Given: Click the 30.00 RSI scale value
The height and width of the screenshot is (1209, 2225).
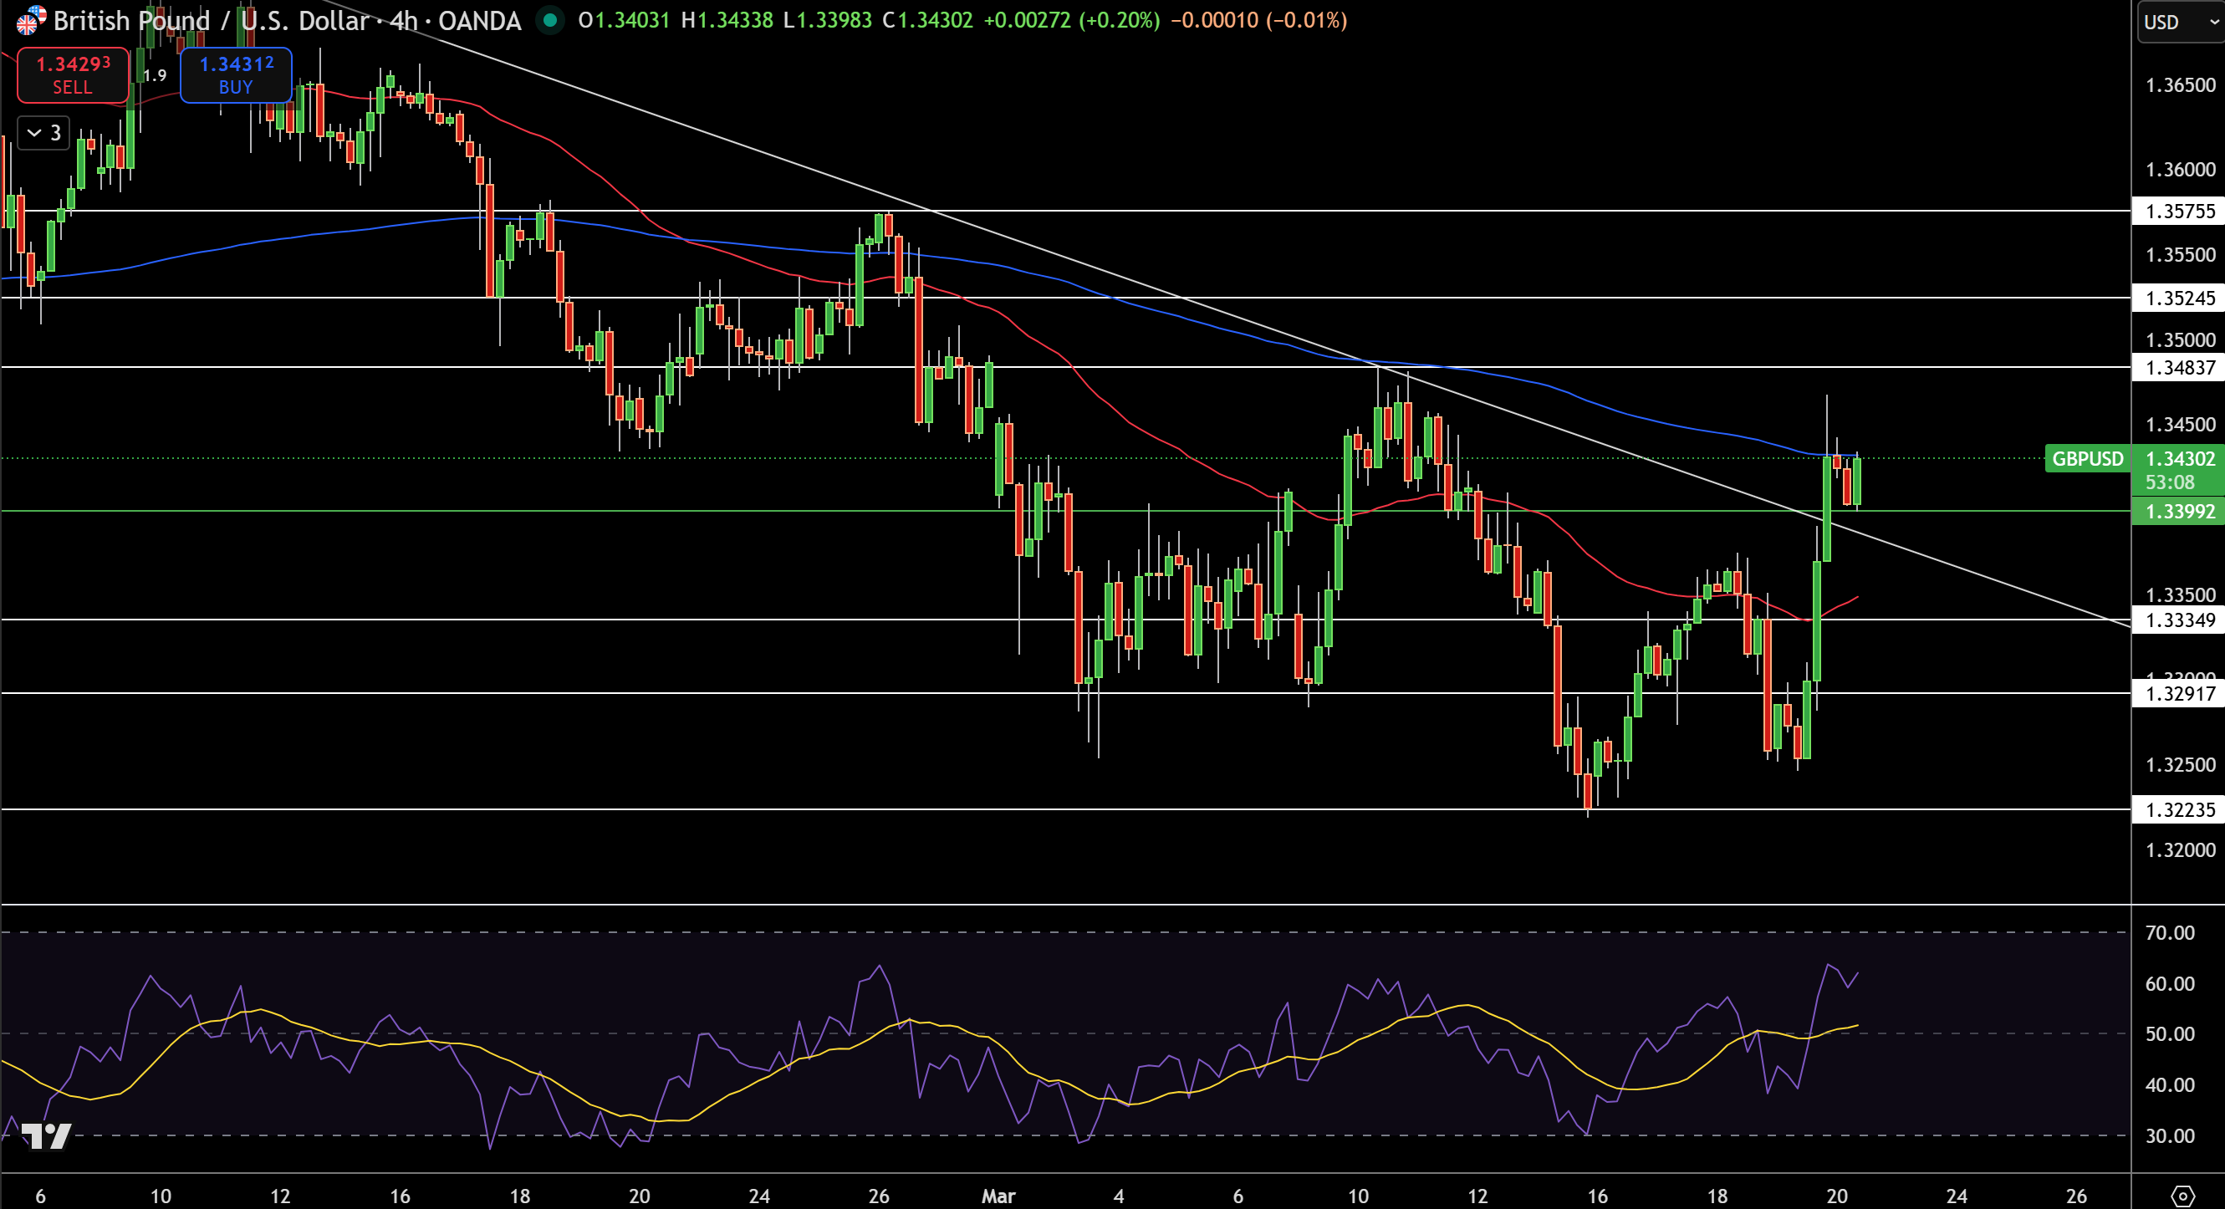Looking at the screenshot, I should coord(2170,1135).
